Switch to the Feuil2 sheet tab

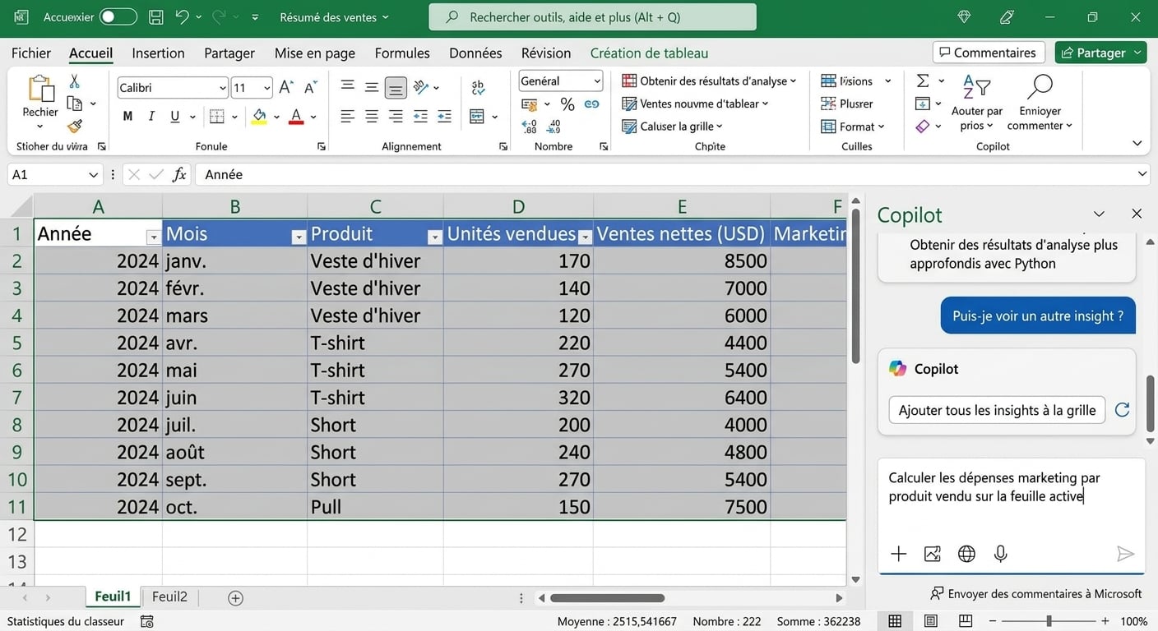169,597
